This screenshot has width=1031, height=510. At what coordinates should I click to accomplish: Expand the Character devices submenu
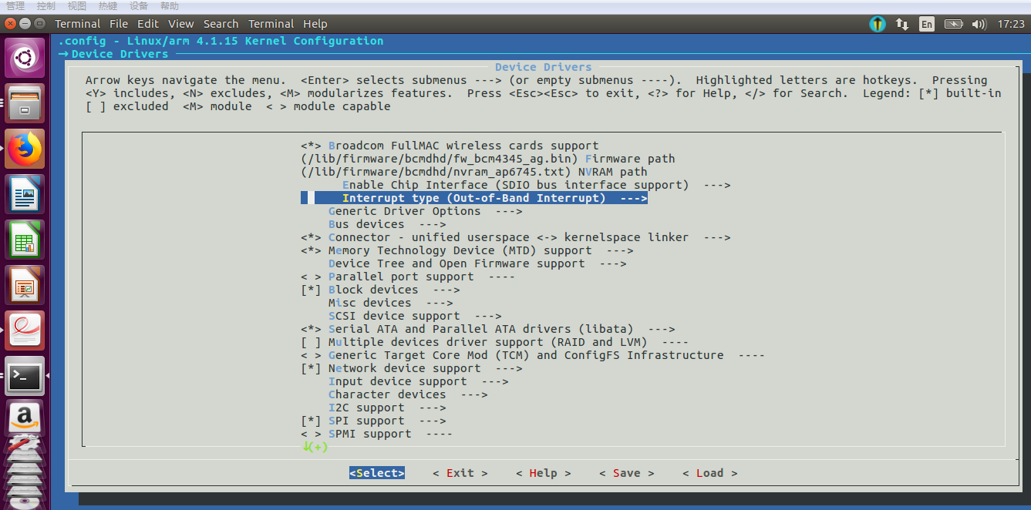(x=408, y=394)
